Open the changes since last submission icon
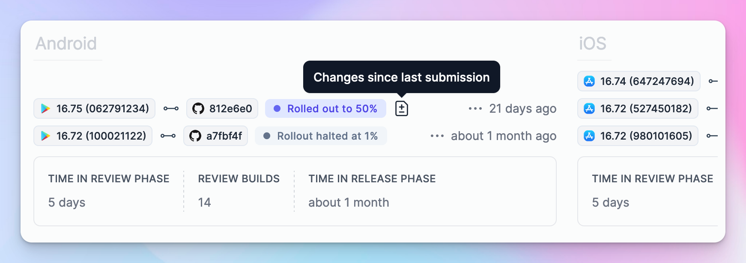This screenshot has width=746, height=263. (401, 108)
